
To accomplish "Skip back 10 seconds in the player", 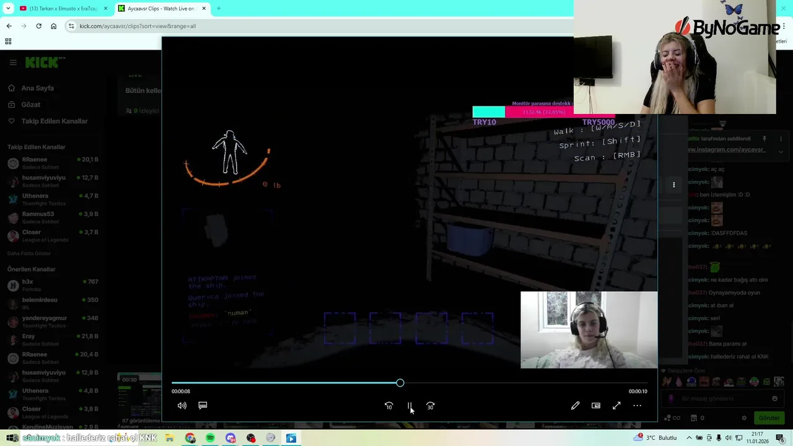I will pyautogui.click(x=389, y=406).
